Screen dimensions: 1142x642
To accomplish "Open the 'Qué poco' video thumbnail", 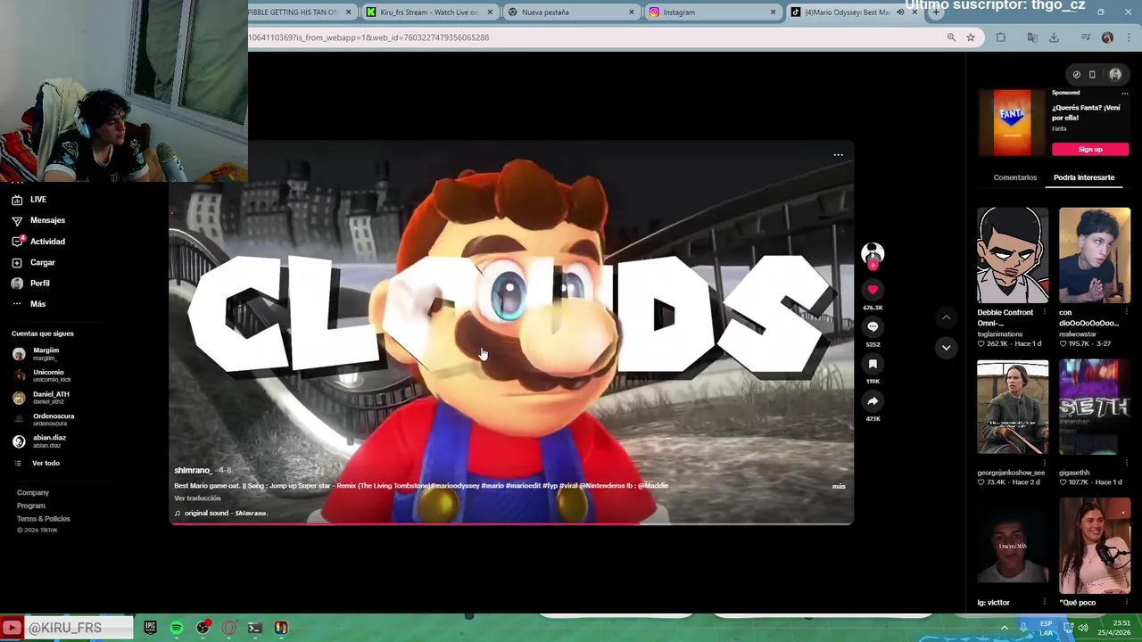I will (1095, 547).
